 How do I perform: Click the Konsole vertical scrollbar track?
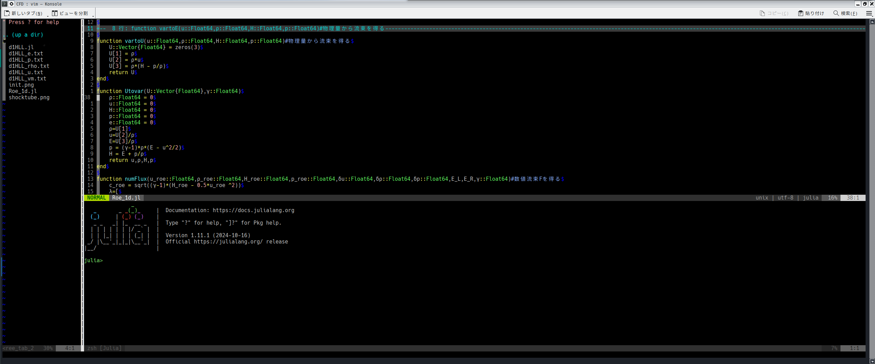point(872,192)
